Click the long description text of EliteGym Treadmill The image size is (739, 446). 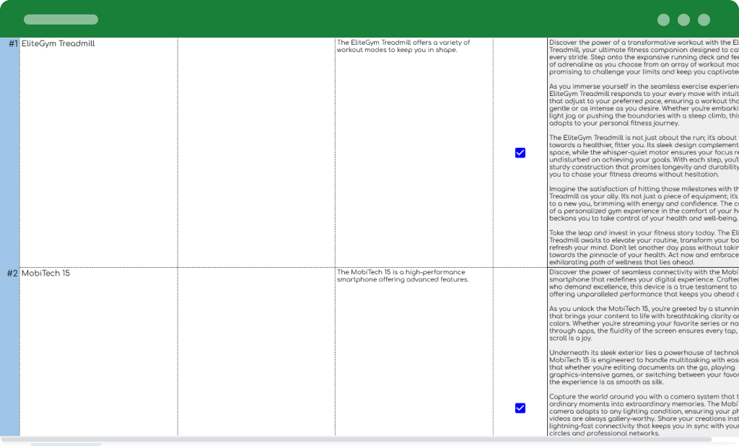pyautogui.click(x=643, y=152)
